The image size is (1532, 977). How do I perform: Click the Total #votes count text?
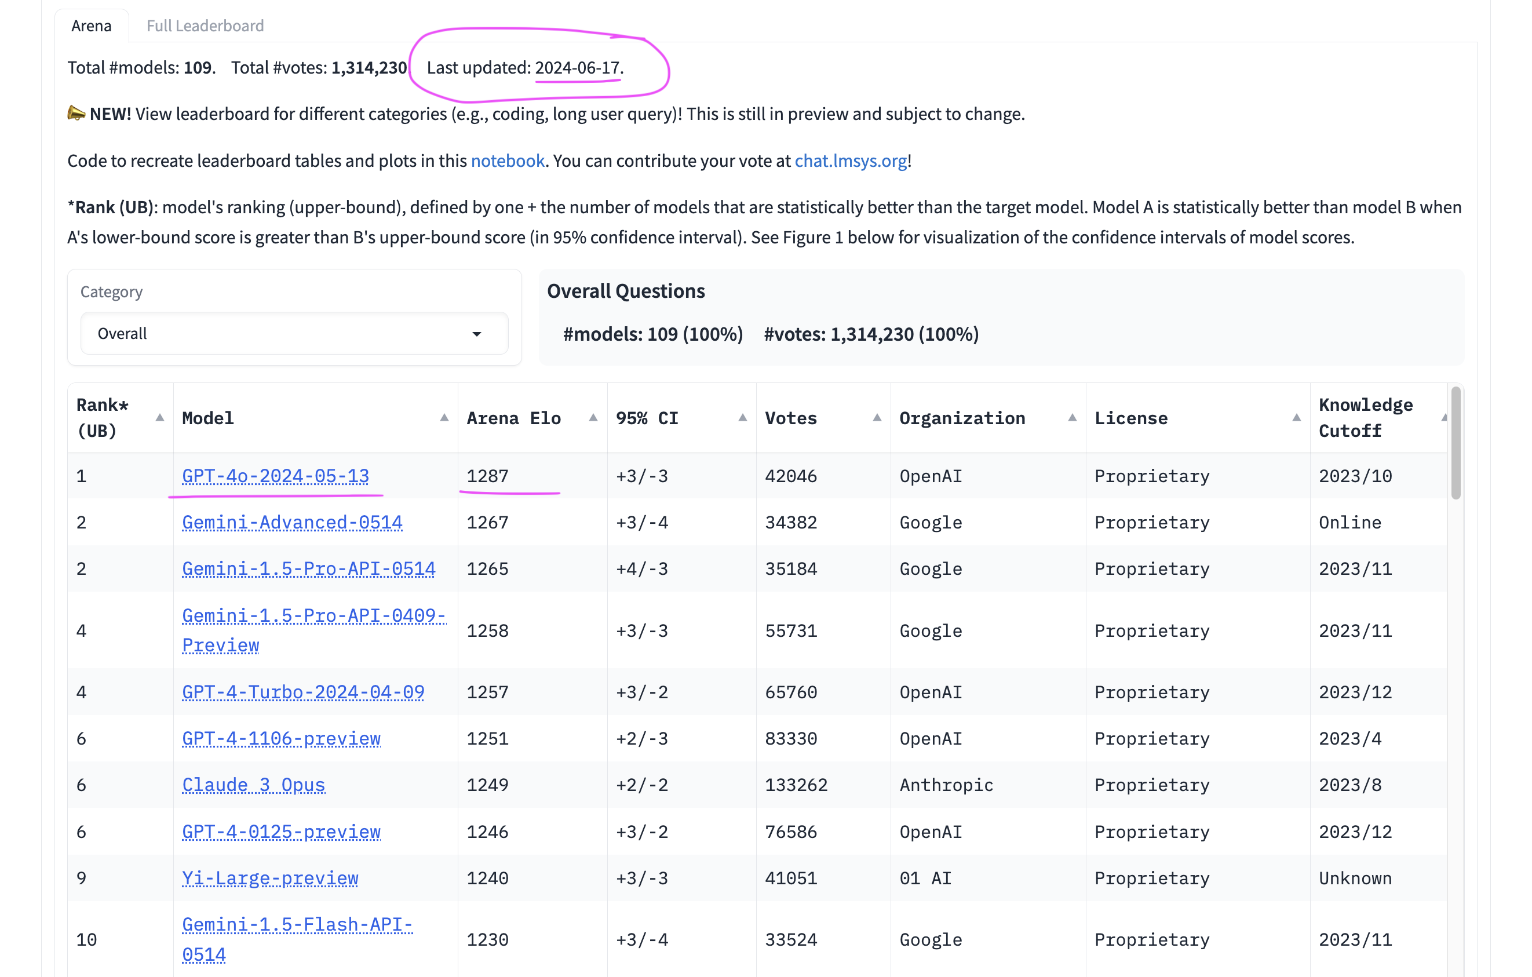[319, 67]
